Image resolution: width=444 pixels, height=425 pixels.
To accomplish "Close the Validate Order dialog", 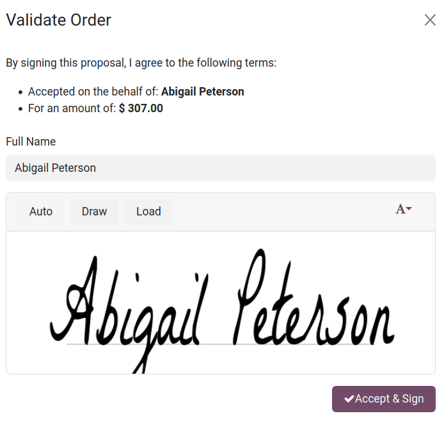I will coord(430,20).
